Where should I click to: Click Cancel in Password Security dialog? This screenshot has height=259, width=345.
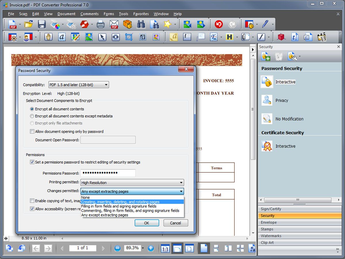(176, 223)
